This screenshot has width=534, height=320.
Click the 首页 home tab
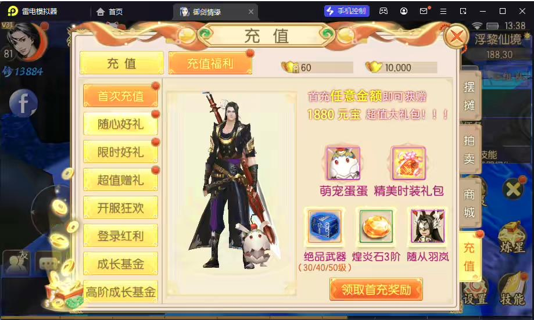tap(110, 12)
